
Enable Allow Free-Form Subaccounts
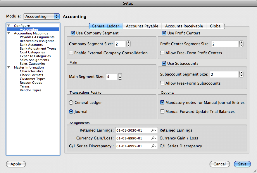(x=162, y=83)
